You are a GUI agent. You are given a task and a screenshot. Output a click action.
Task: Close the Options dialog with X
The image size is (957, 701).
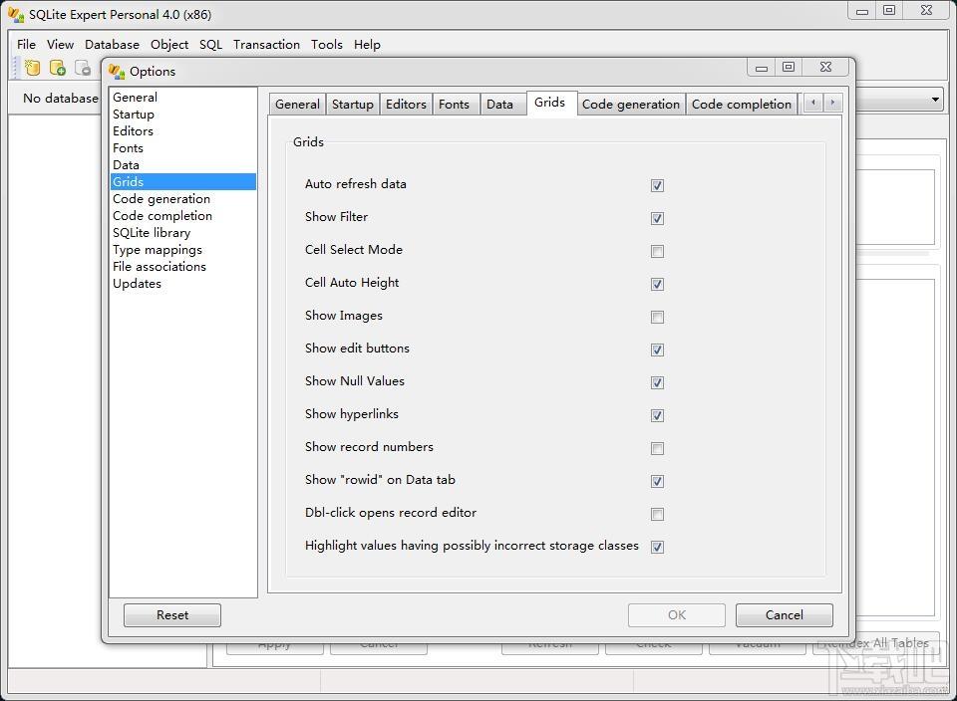point(825,67)
